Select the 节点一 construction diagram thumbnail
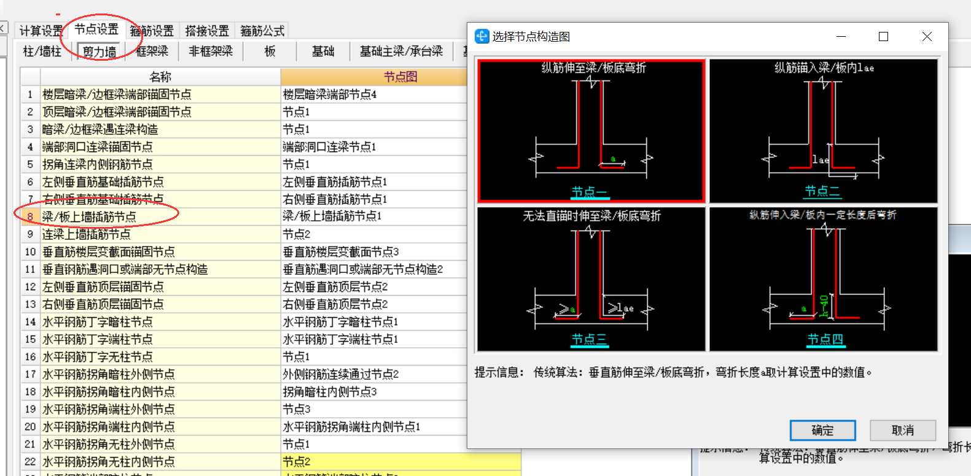 [591, 131]
